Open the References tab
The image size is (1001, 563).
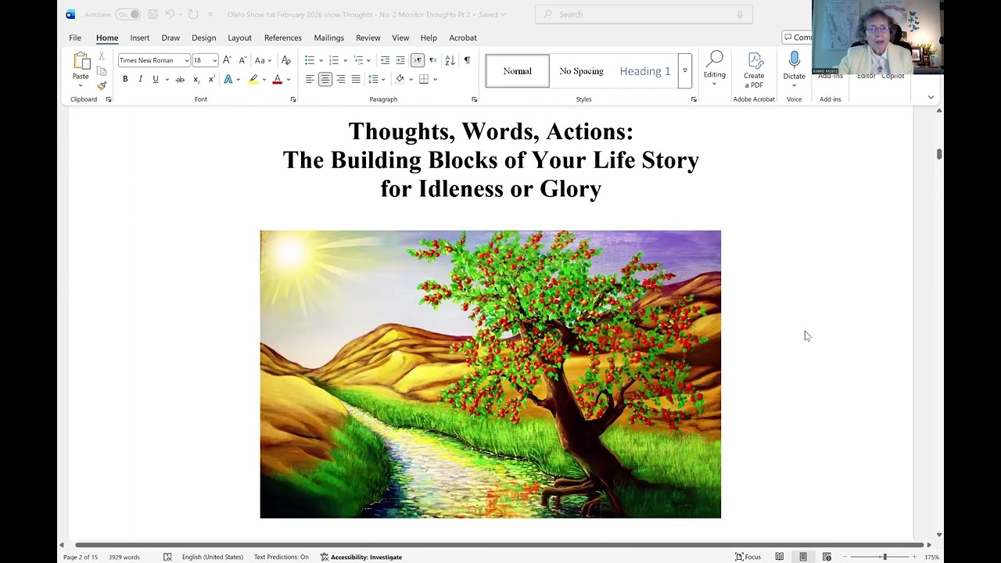point(282,38)
